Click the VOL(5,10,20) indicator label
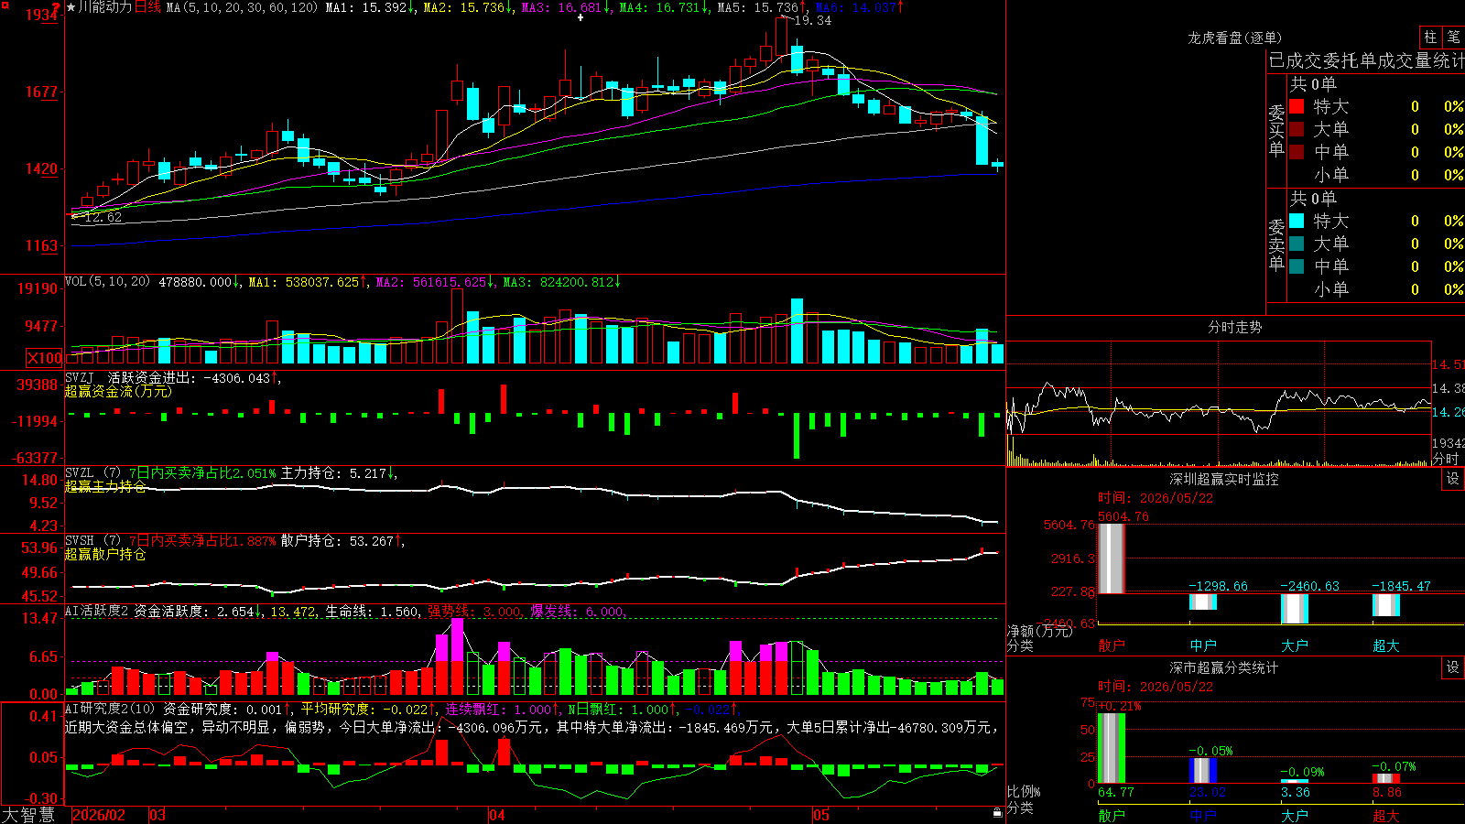Screen dimensions: 1465x824 (107, 282)
